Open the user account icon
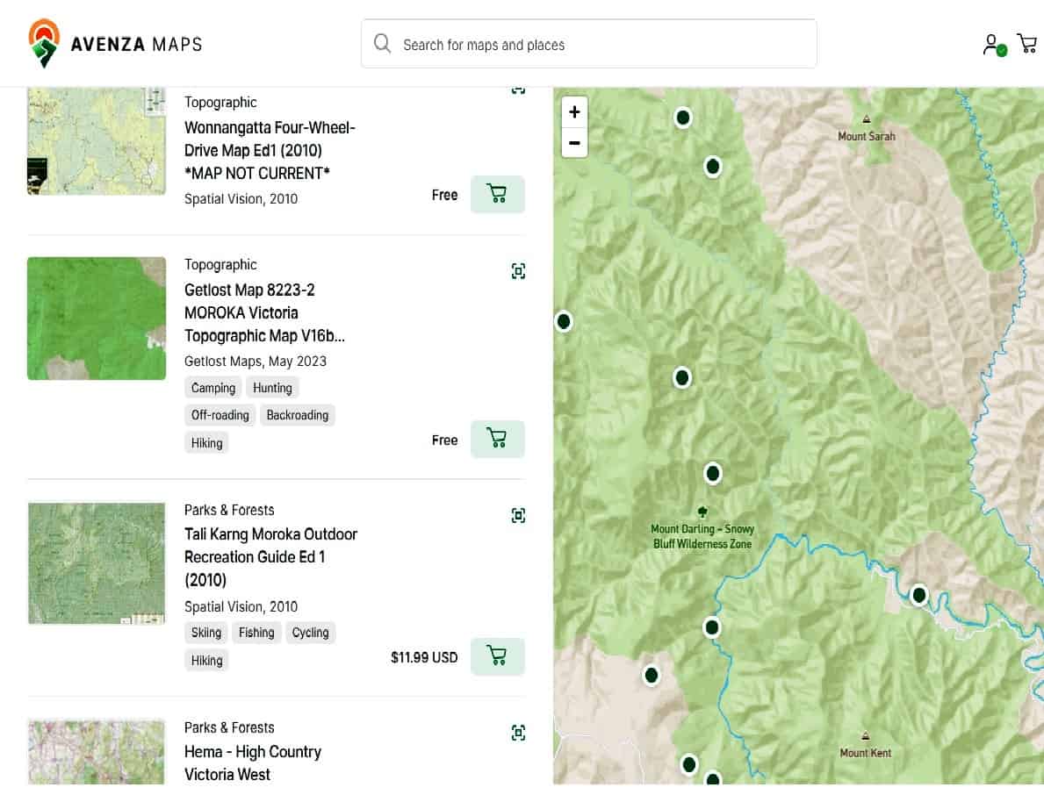The height and width of the screenshot is (802, 1044). [x=994, y=45]
